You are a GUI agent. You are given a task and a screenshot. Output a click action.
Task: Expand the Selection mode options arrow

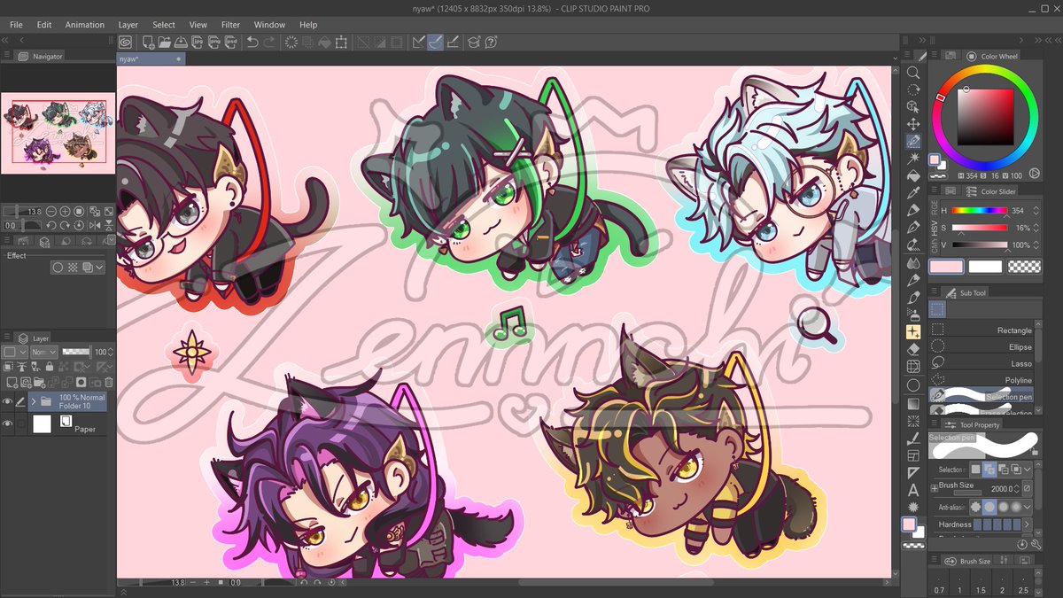1028,470
